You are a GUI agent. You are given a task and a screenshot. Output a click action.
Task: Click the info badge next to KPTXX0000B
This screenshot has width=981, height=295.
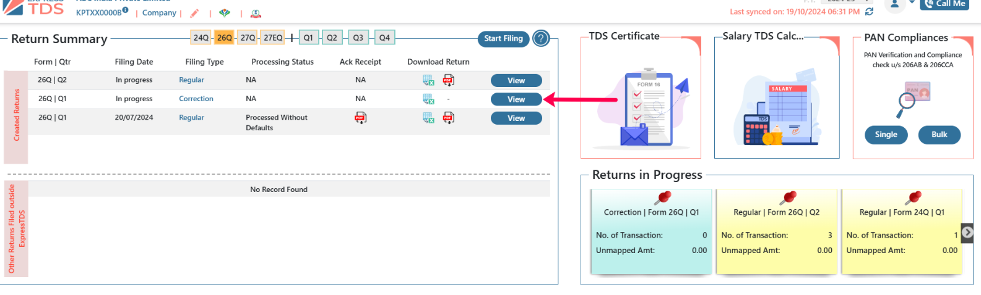click(x=126, y=10)
